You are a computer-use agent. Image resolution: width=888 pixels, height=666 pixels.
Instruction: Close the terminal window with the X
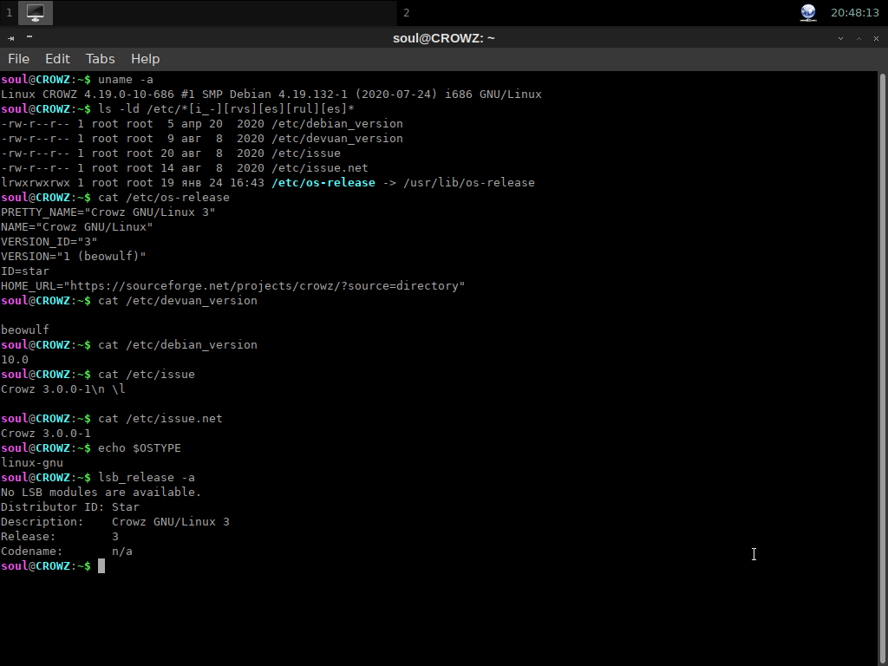tap(876, 38)
